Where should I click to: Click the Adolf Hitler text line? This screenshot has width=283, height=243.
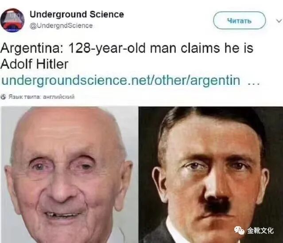pyautogui.click(x=35, y=64)
